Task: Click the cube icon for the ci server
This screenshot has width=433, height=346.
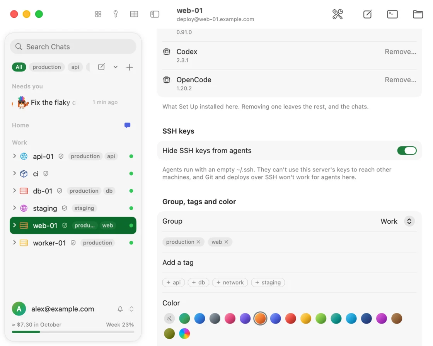Action: tap(24, 173)
